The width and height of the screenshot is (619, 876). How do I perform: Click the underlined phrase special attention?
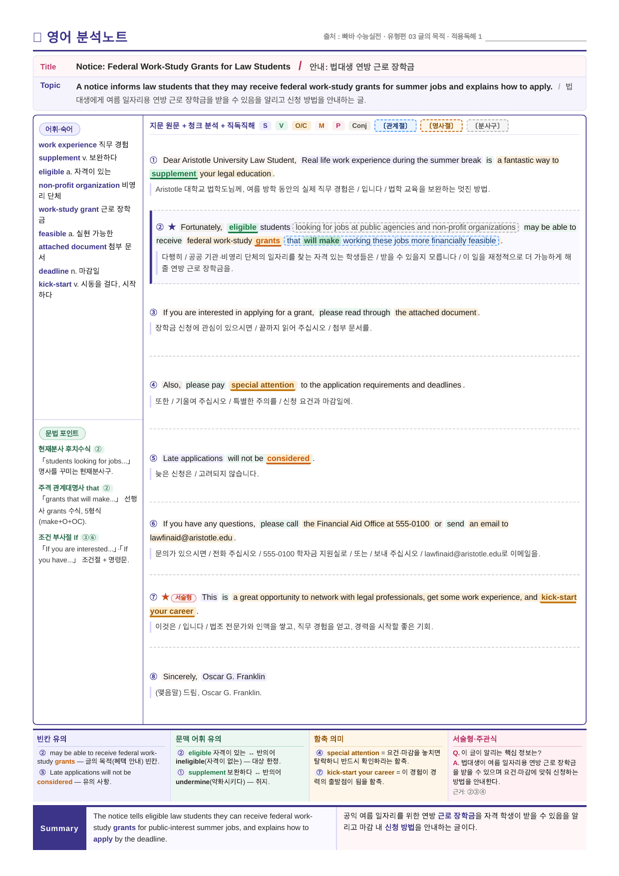click(263, 385)
